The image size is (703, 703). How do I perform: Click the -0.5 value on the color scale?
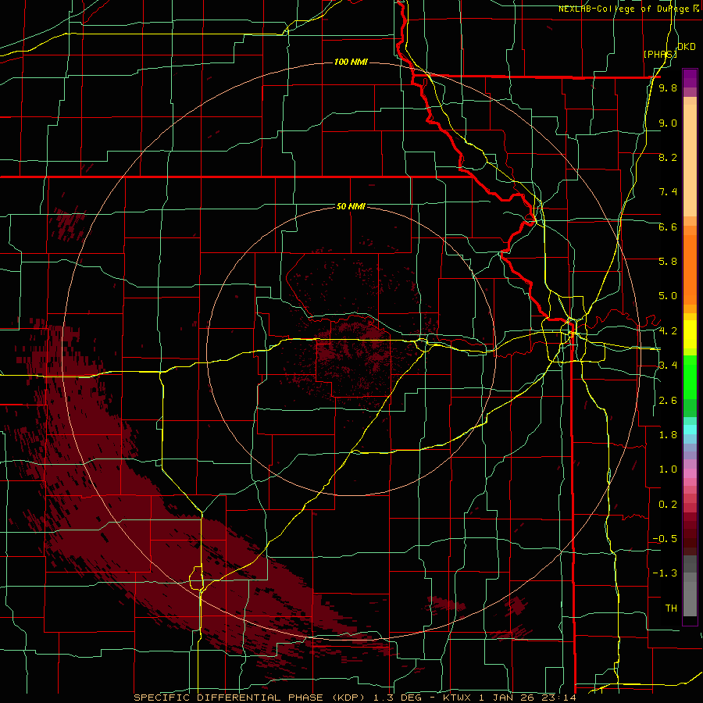(x=665, y=539)
